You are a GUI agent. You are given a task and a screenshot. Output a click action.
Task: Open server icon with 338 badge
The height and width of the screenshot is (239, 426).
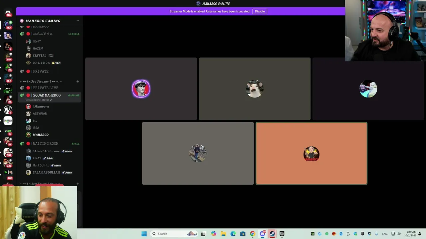[x=8, y=163]
